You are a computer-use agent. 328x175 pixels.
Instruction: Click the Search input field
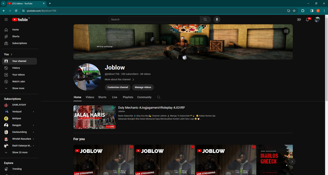click(x=154, y=19)
